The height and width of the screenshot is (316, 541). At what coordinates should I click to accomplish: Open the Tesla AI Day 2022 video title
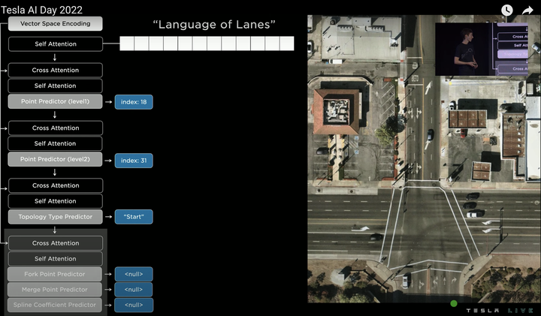(x=41, y=10)
